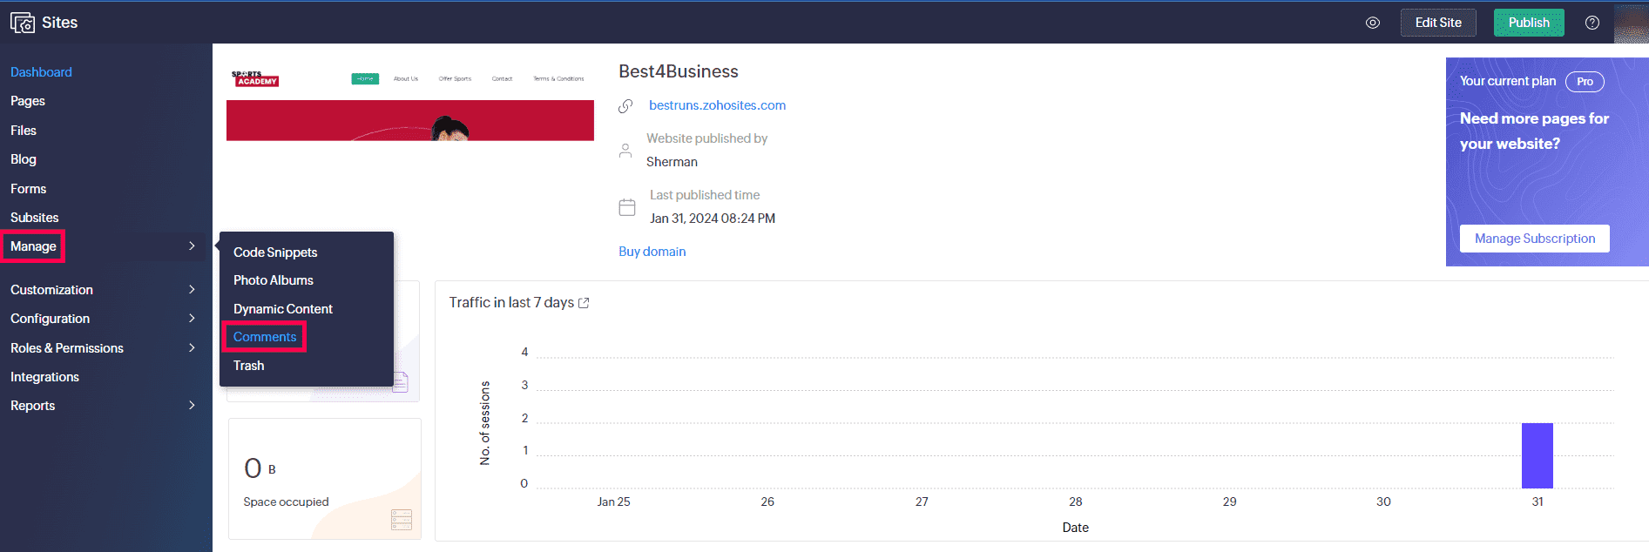Expand Roles & Permissions chevron
This screenshot has width=1649, height=552.
click(x=192, y=348)
